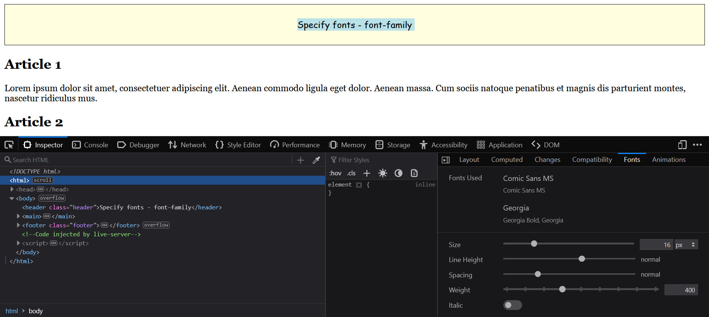The width and height of the screenshot is (709, 317).
Task: Toggle the :hov pseudo-class panel
Action: (335, 173)
